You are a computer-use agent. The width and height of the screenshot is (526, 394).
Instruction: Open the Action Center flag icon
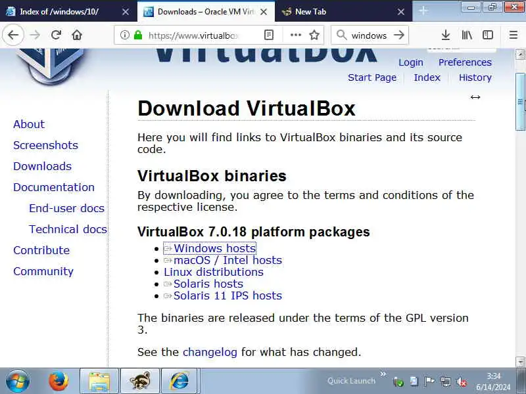pyautogui.click(x=429, y=382)
